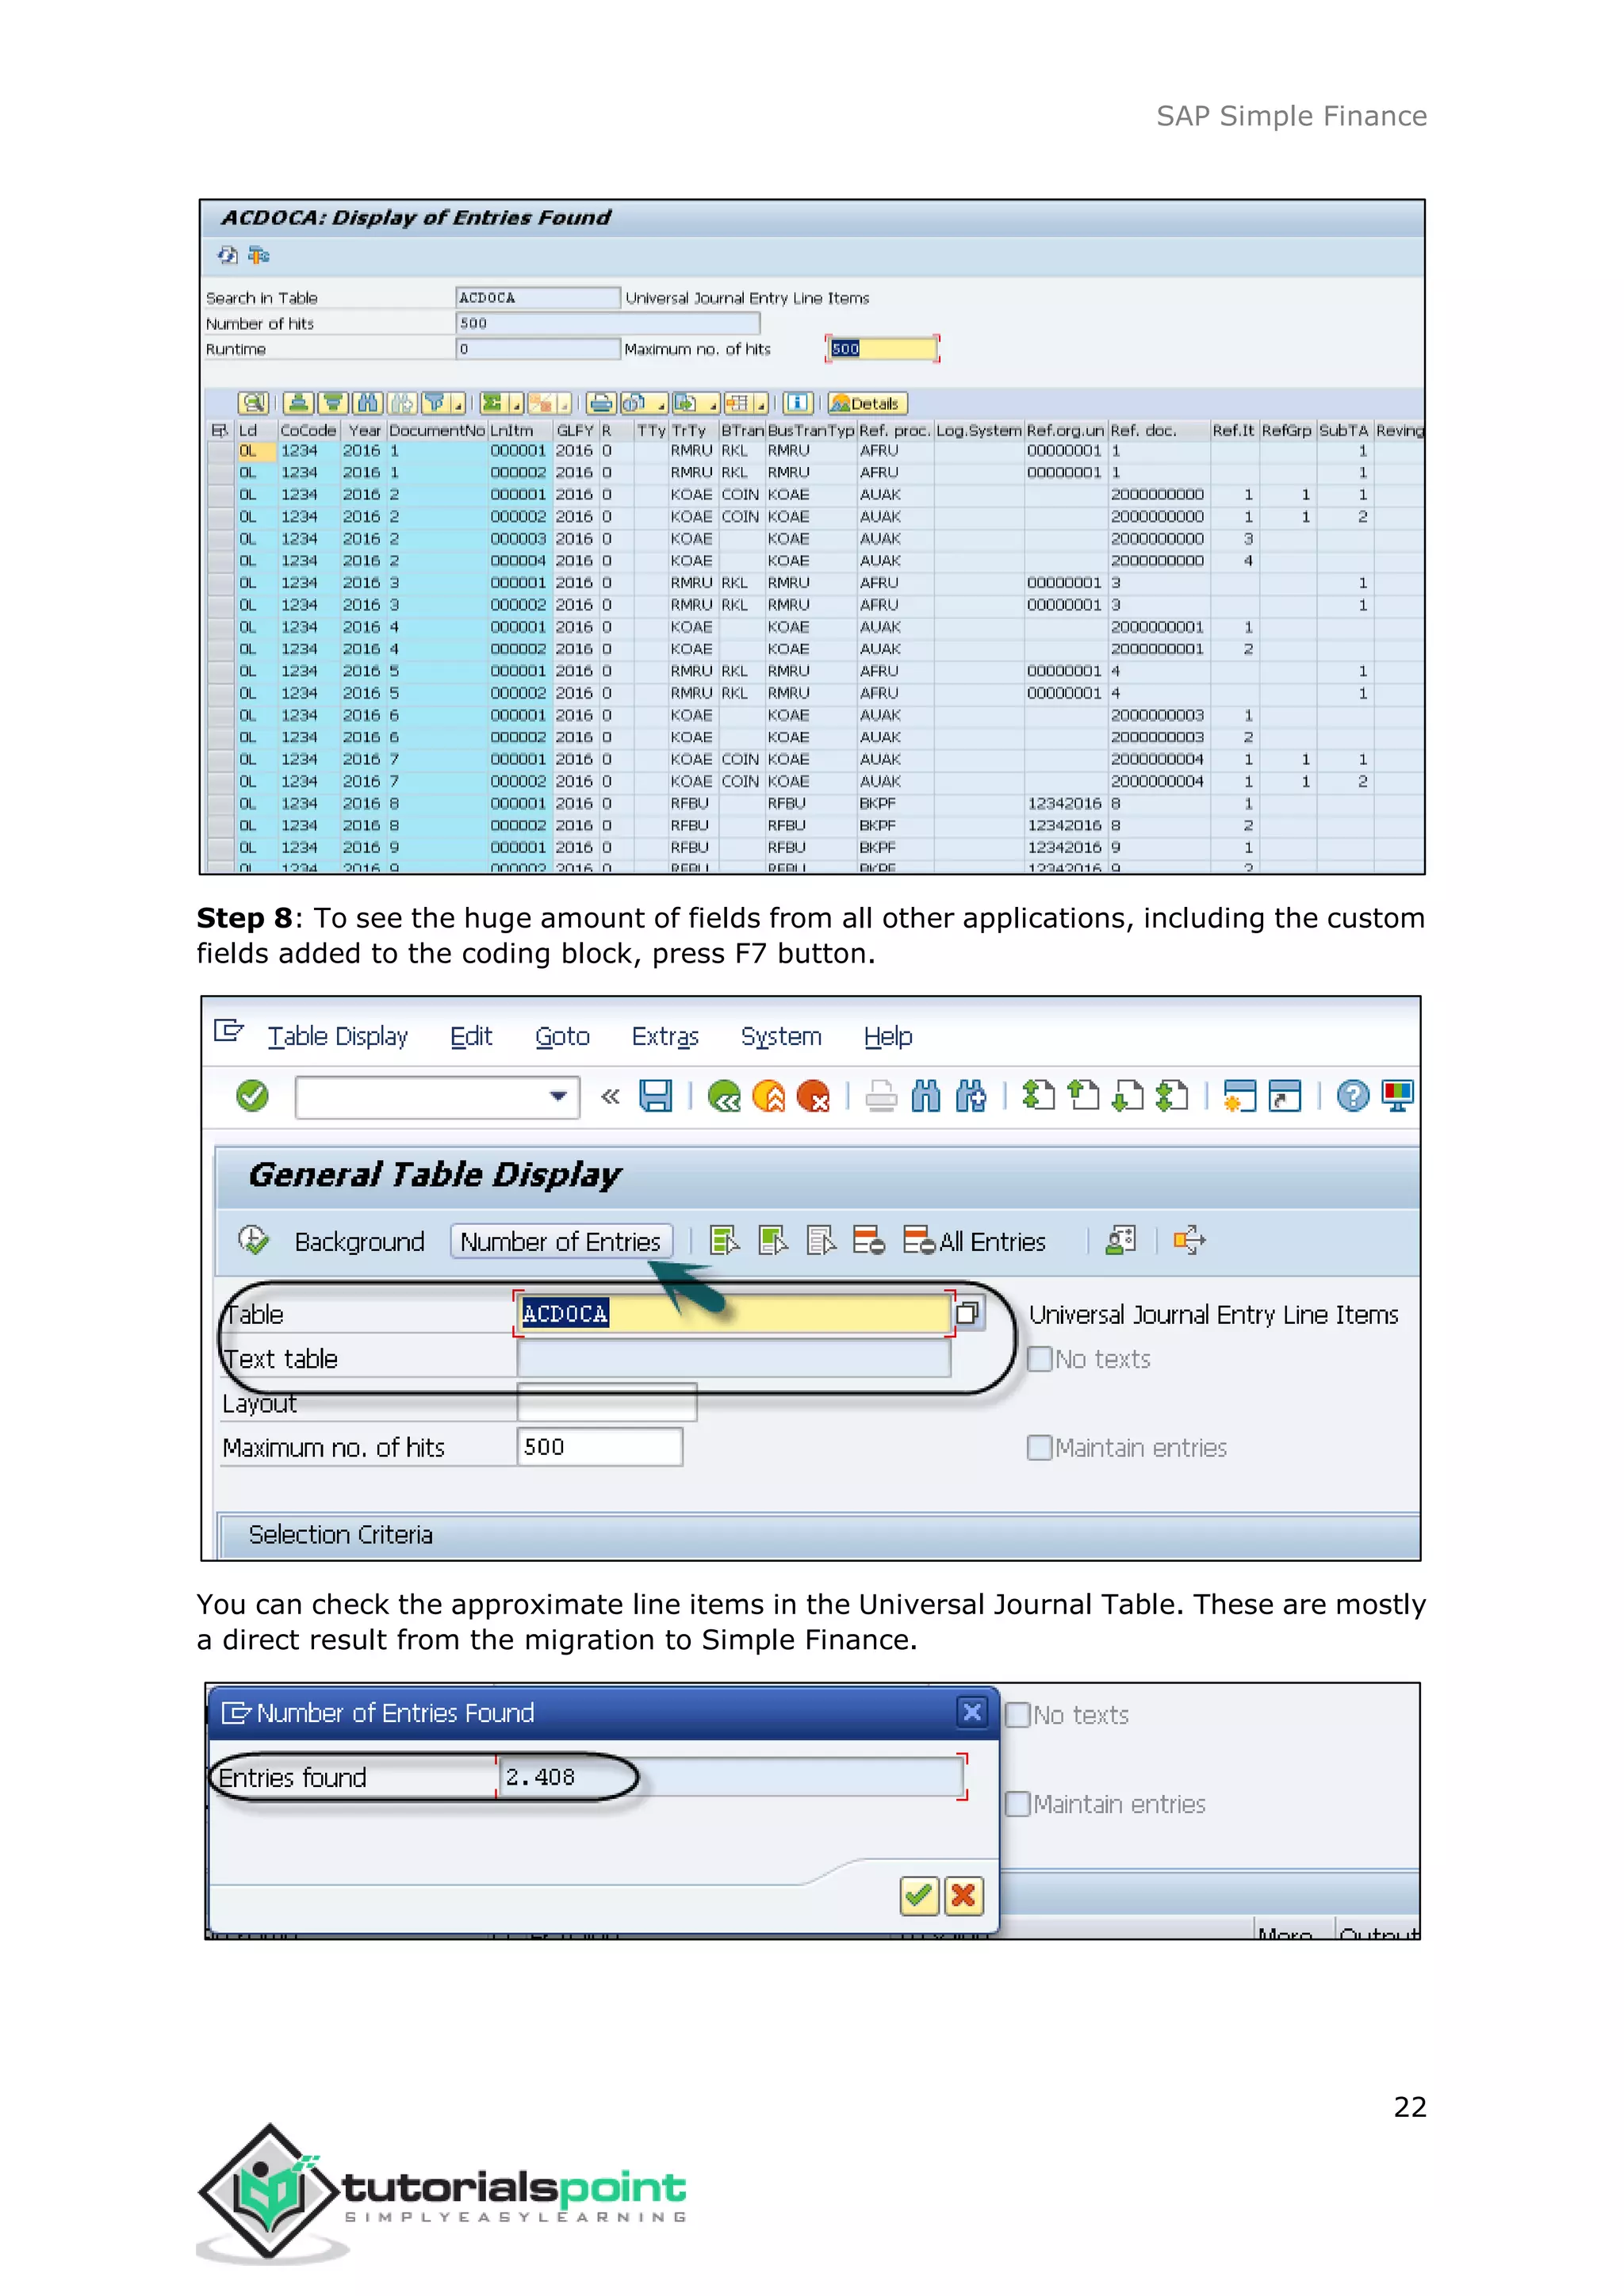Collapse the command field with double-chevron icon
This screenshot has height=2296, width=1624.
[x=610, y=1096]
